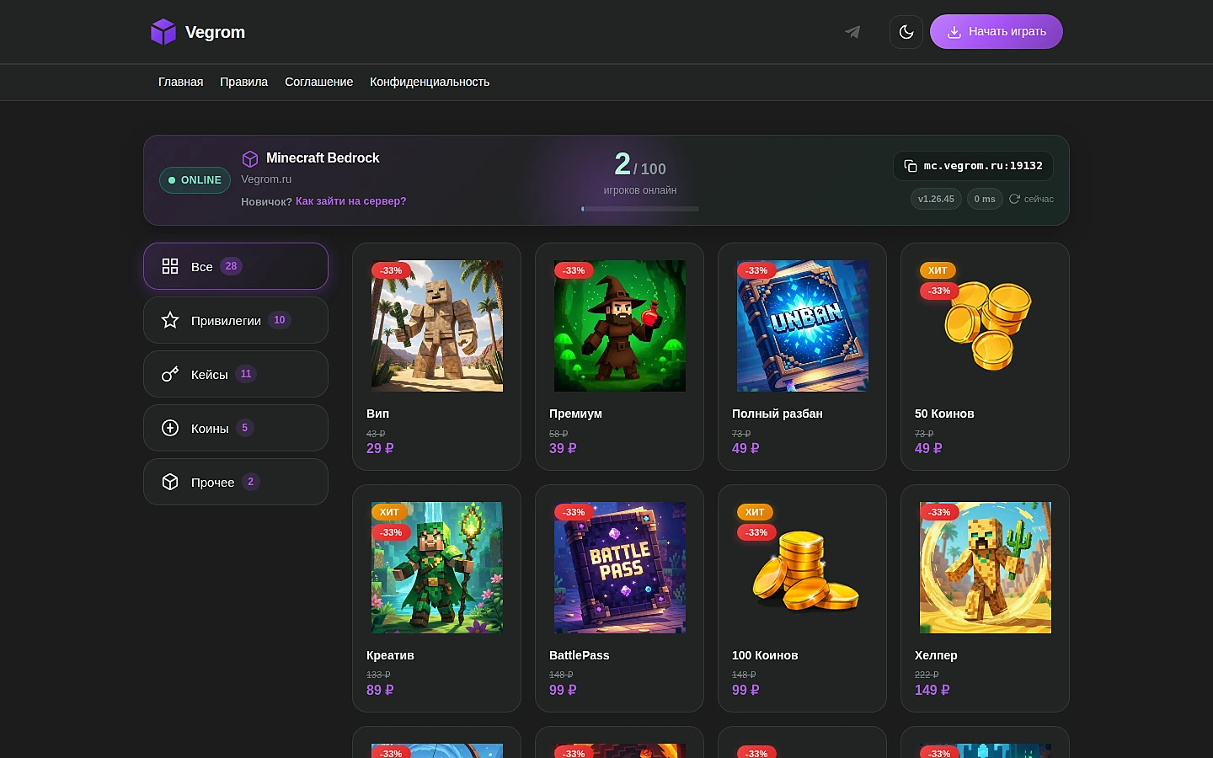
Task: Click the '10' count badge on Привилегии
Action: [280, 320]
